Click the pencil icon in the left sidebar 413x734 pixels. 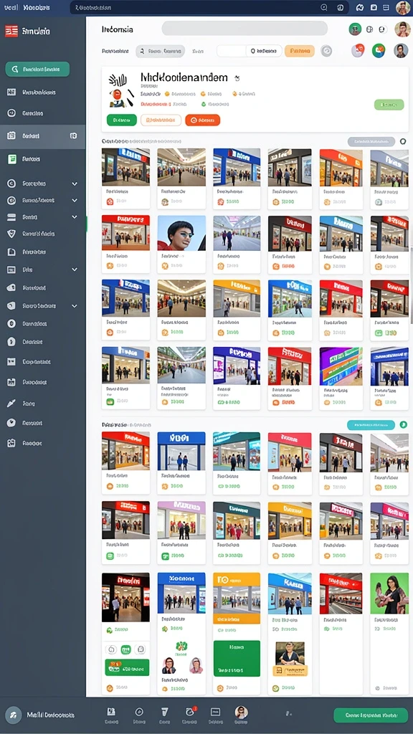pos(11,403)
